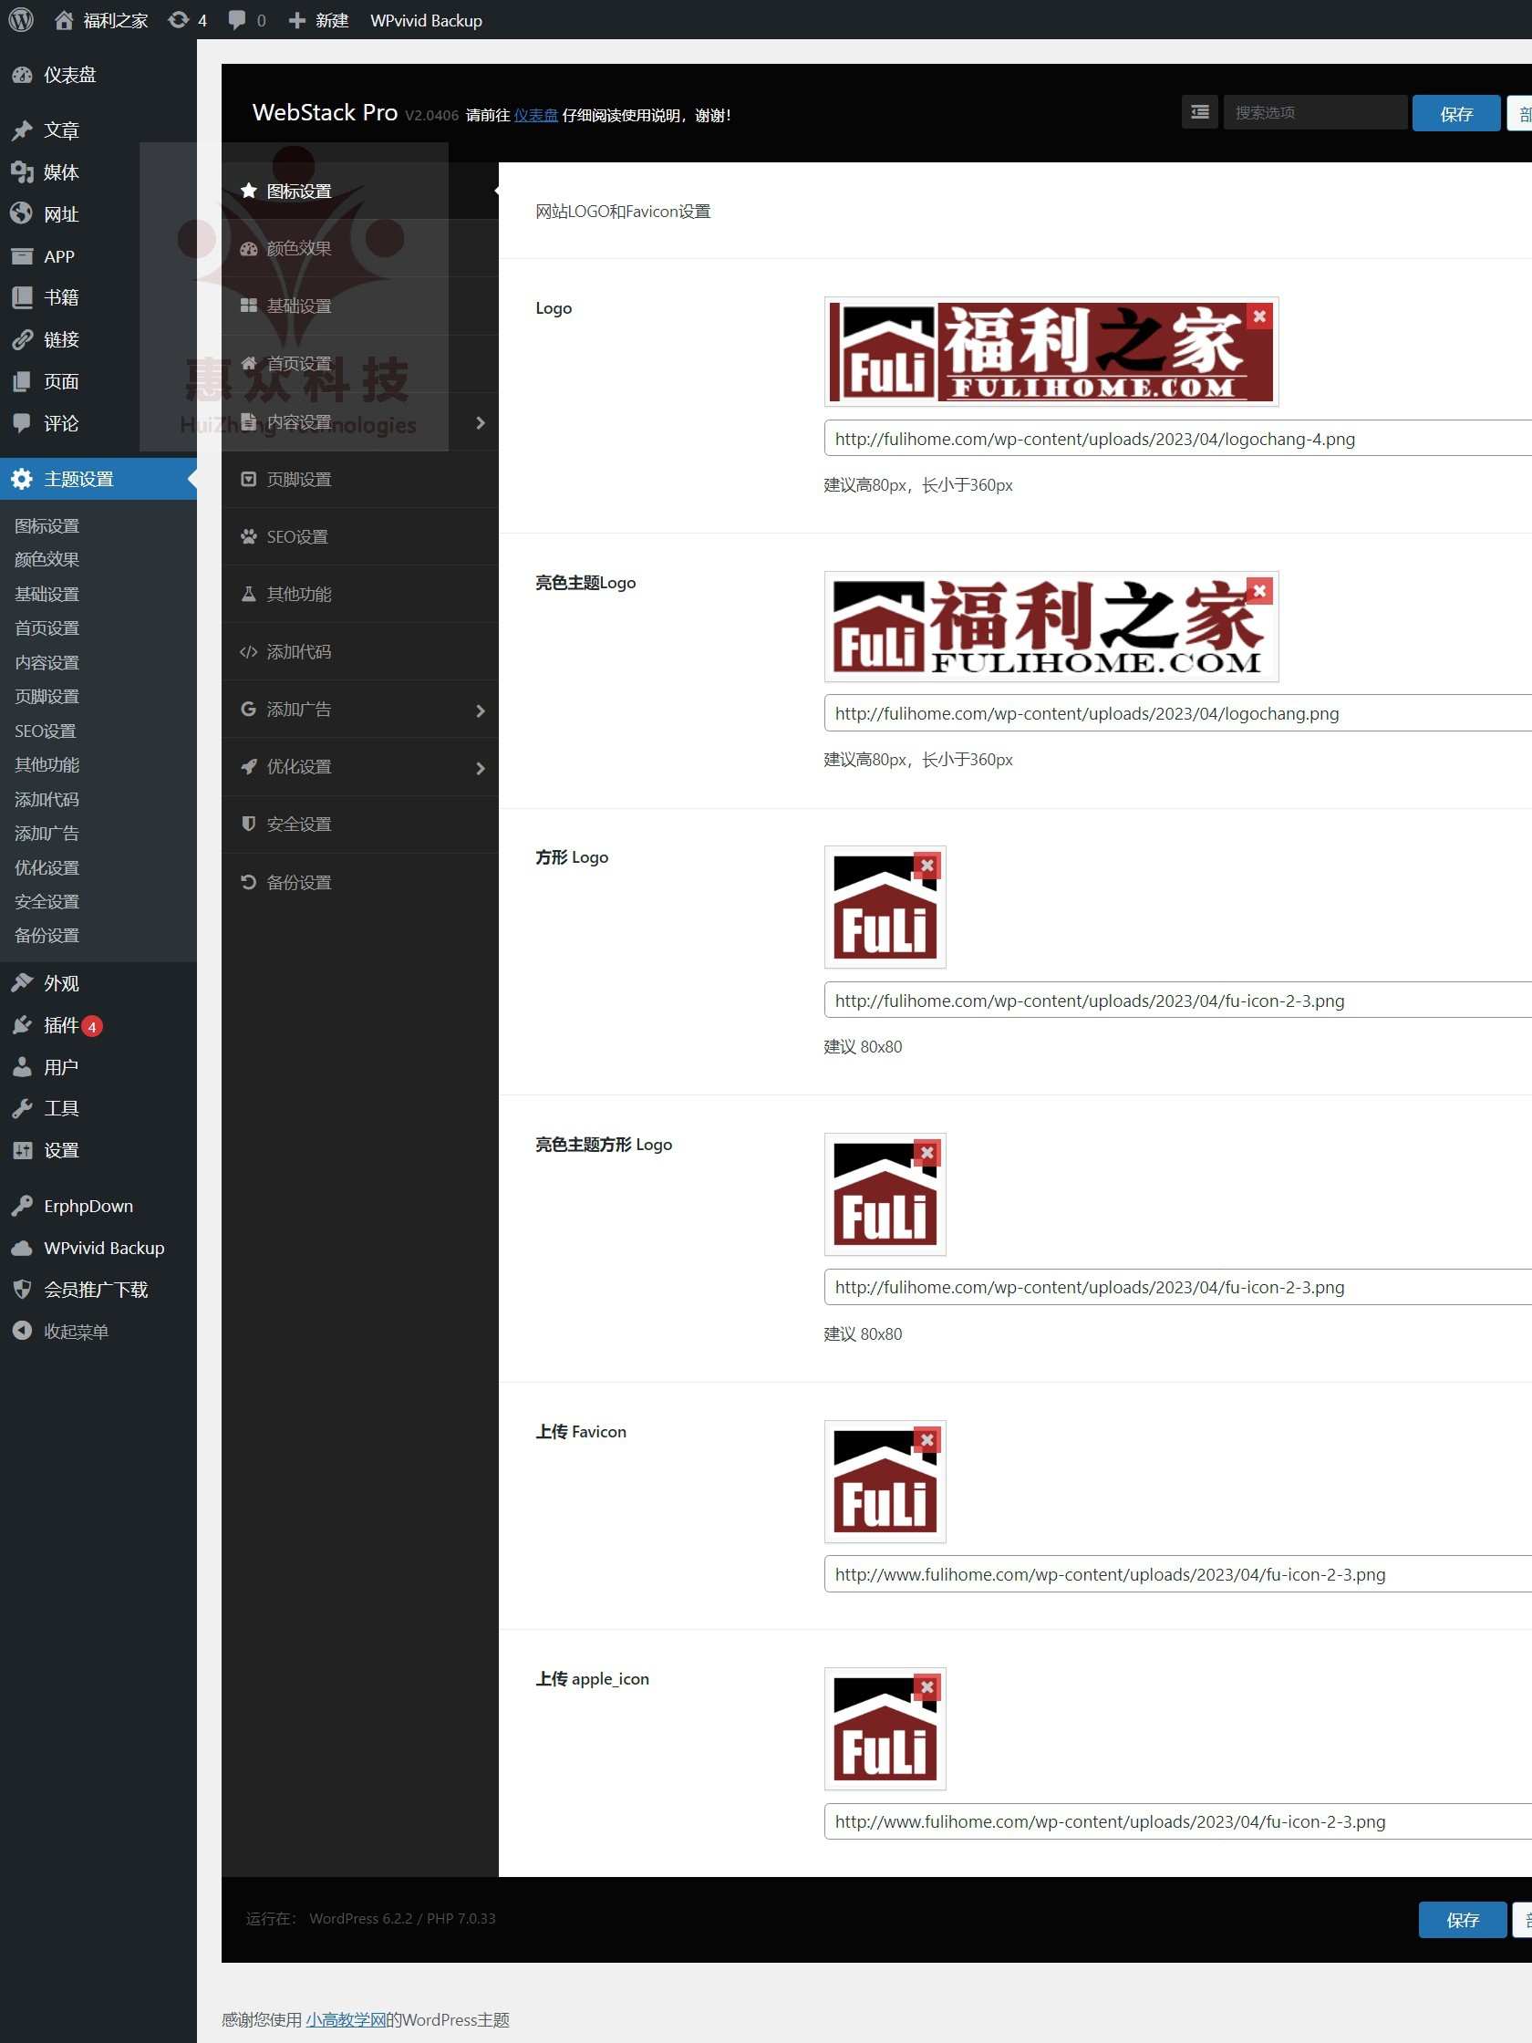Viewport: 1532px width, 2043px height.
Task: Collapse the sidebar with 收起菜单
Action: coord(98,1332)
